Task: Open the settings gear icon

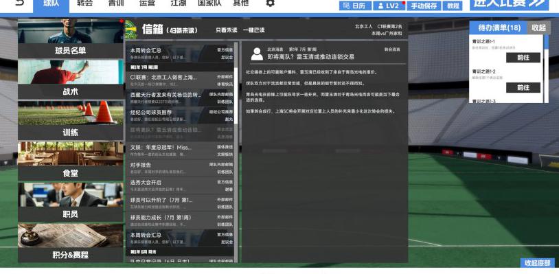Action: tap(271, 3)
